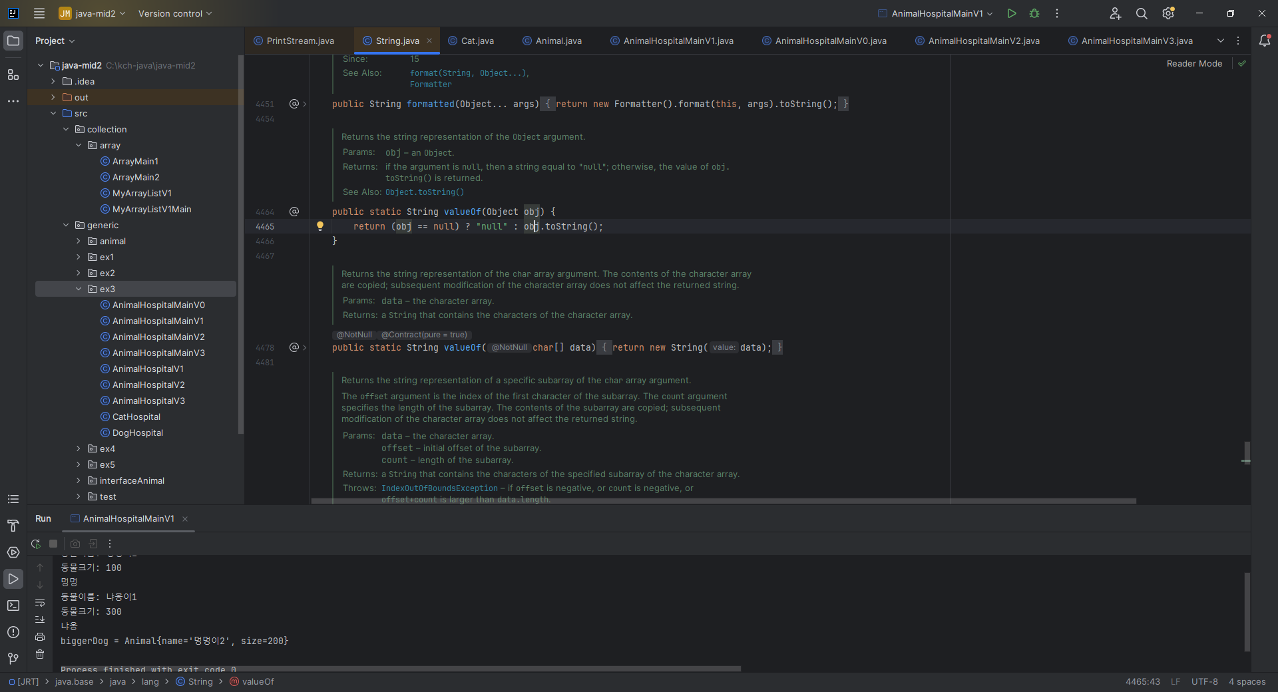Open the bookmarks list icon in left bar

[x=13, y=499]
